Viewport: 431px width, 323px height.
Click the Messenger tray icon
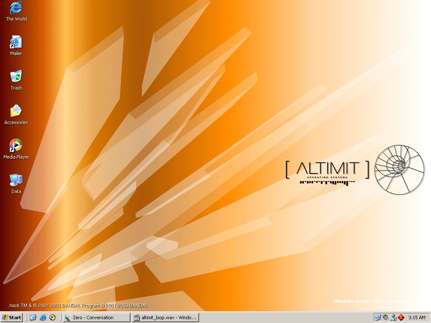(x=393, y=318)
